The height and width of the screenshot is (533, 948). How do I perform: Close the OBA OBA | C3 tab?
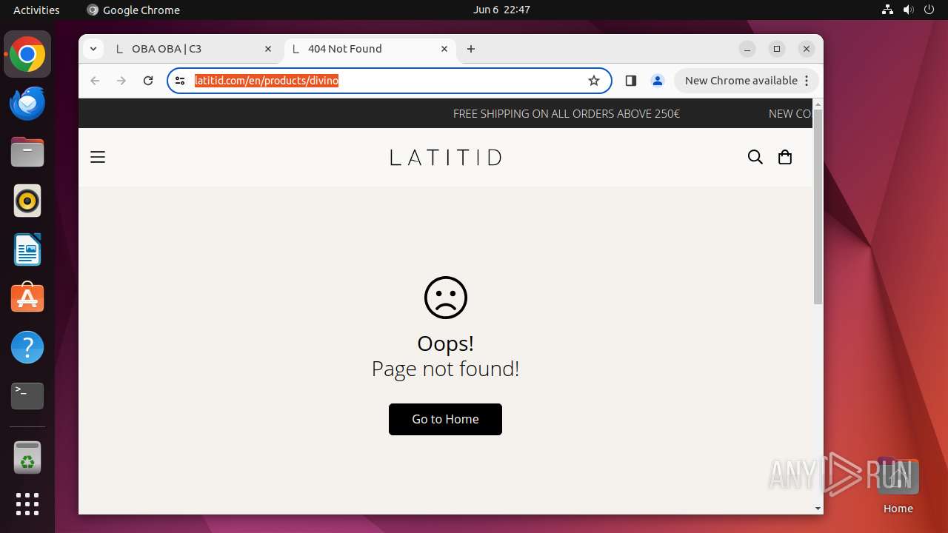(x=268, y=49)
